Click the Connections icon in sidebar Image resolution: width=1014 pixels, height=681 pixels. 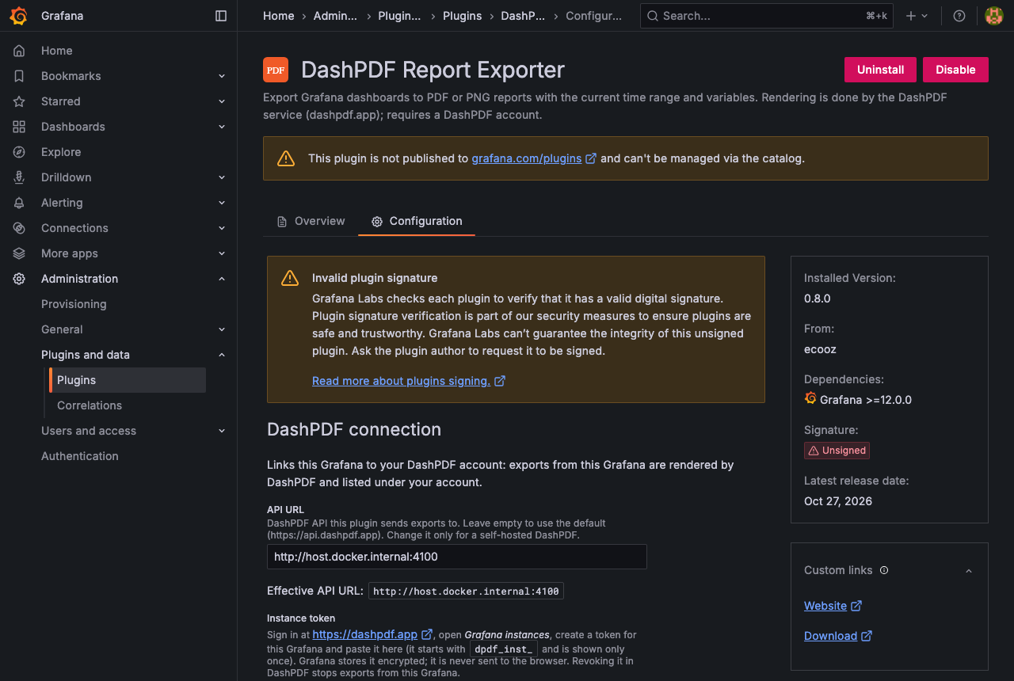(19, 228)
